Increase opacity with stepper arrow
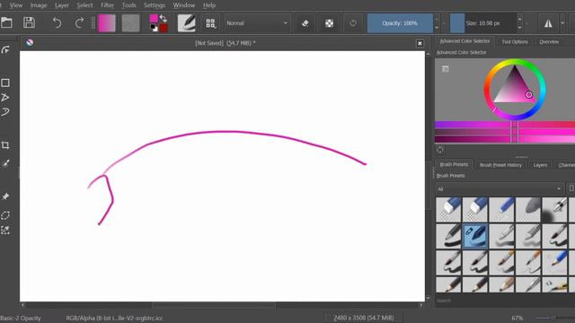Viewport: 575px width, 323px height. pos(437,18)
